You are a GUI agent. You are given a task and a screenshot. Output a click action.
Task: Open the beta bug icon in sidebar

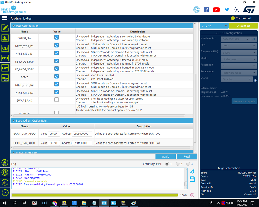[5, 163]
